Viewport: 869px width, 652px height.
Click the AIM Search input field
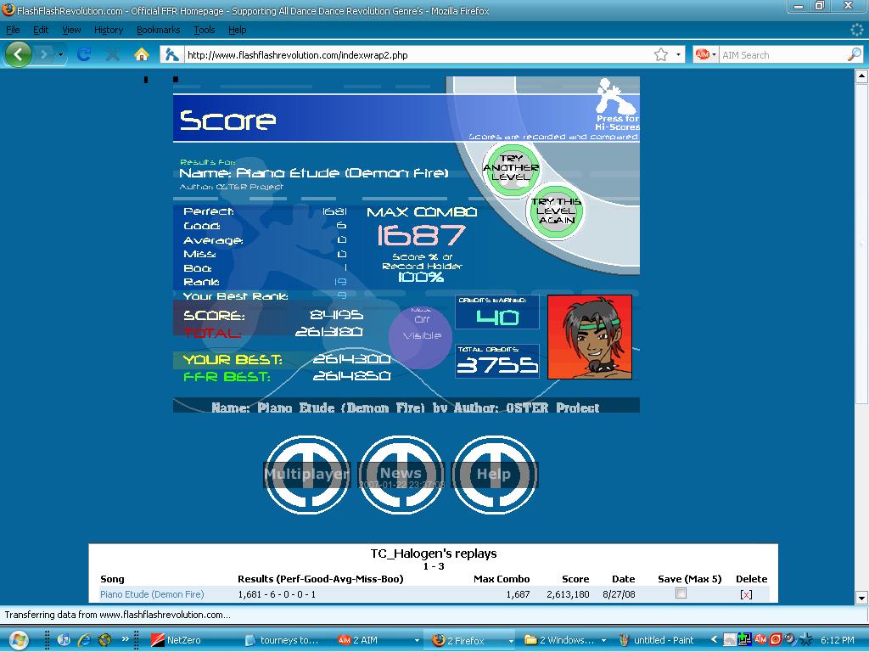pyautogui.click(x=782, y=55)
